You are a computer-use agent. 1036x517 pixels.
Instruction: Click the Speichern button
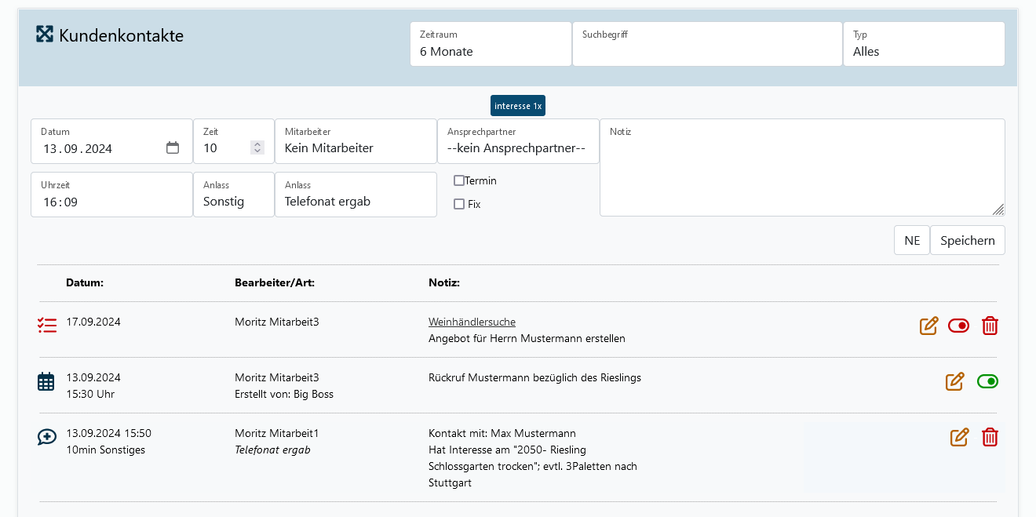(x=967, y=240)
